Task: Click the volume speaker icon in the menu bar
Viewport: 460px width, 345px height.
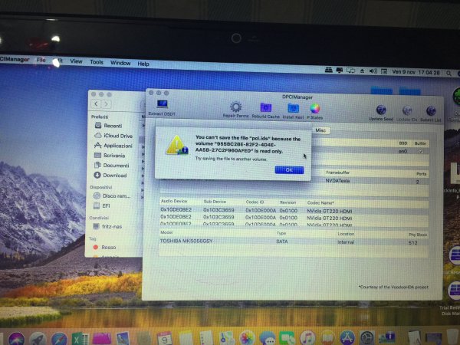Action: click(x=373, y=71)
